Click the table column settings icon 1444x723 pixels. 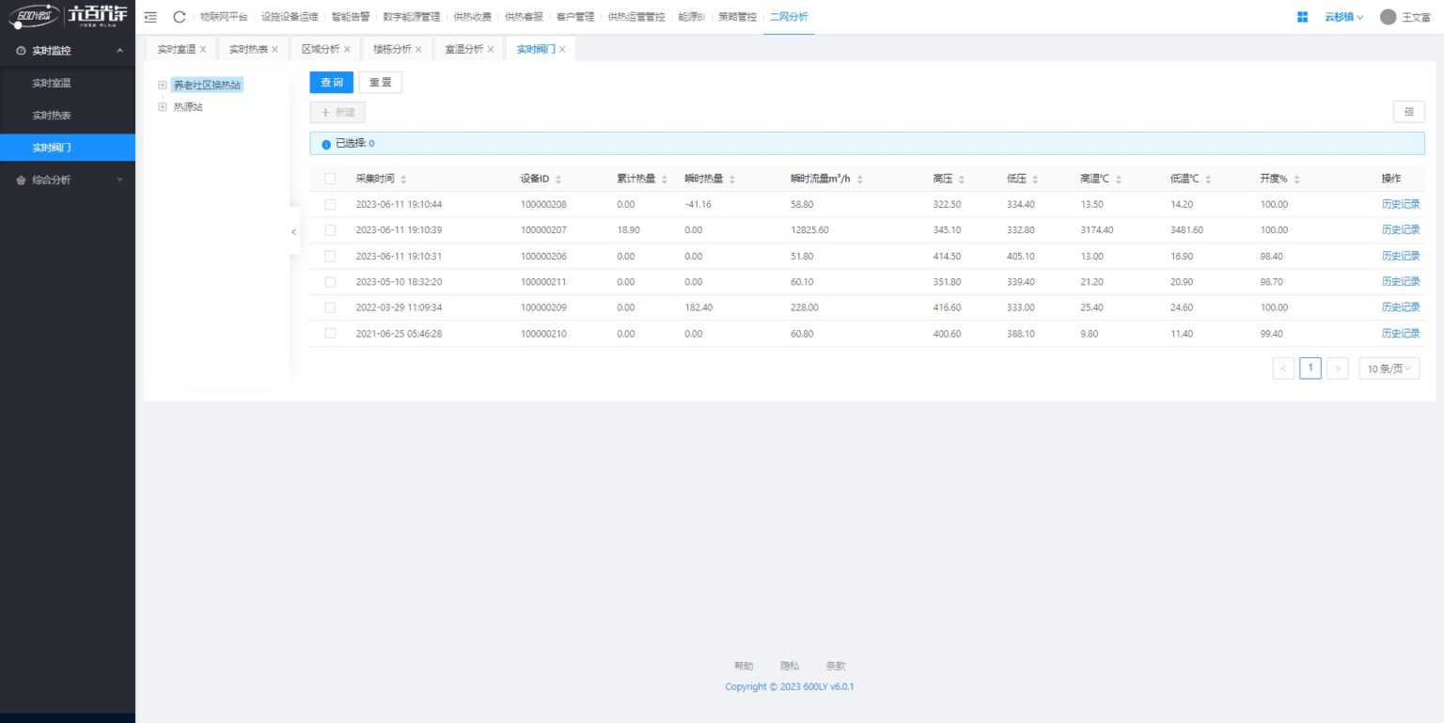pos(1408,112)
